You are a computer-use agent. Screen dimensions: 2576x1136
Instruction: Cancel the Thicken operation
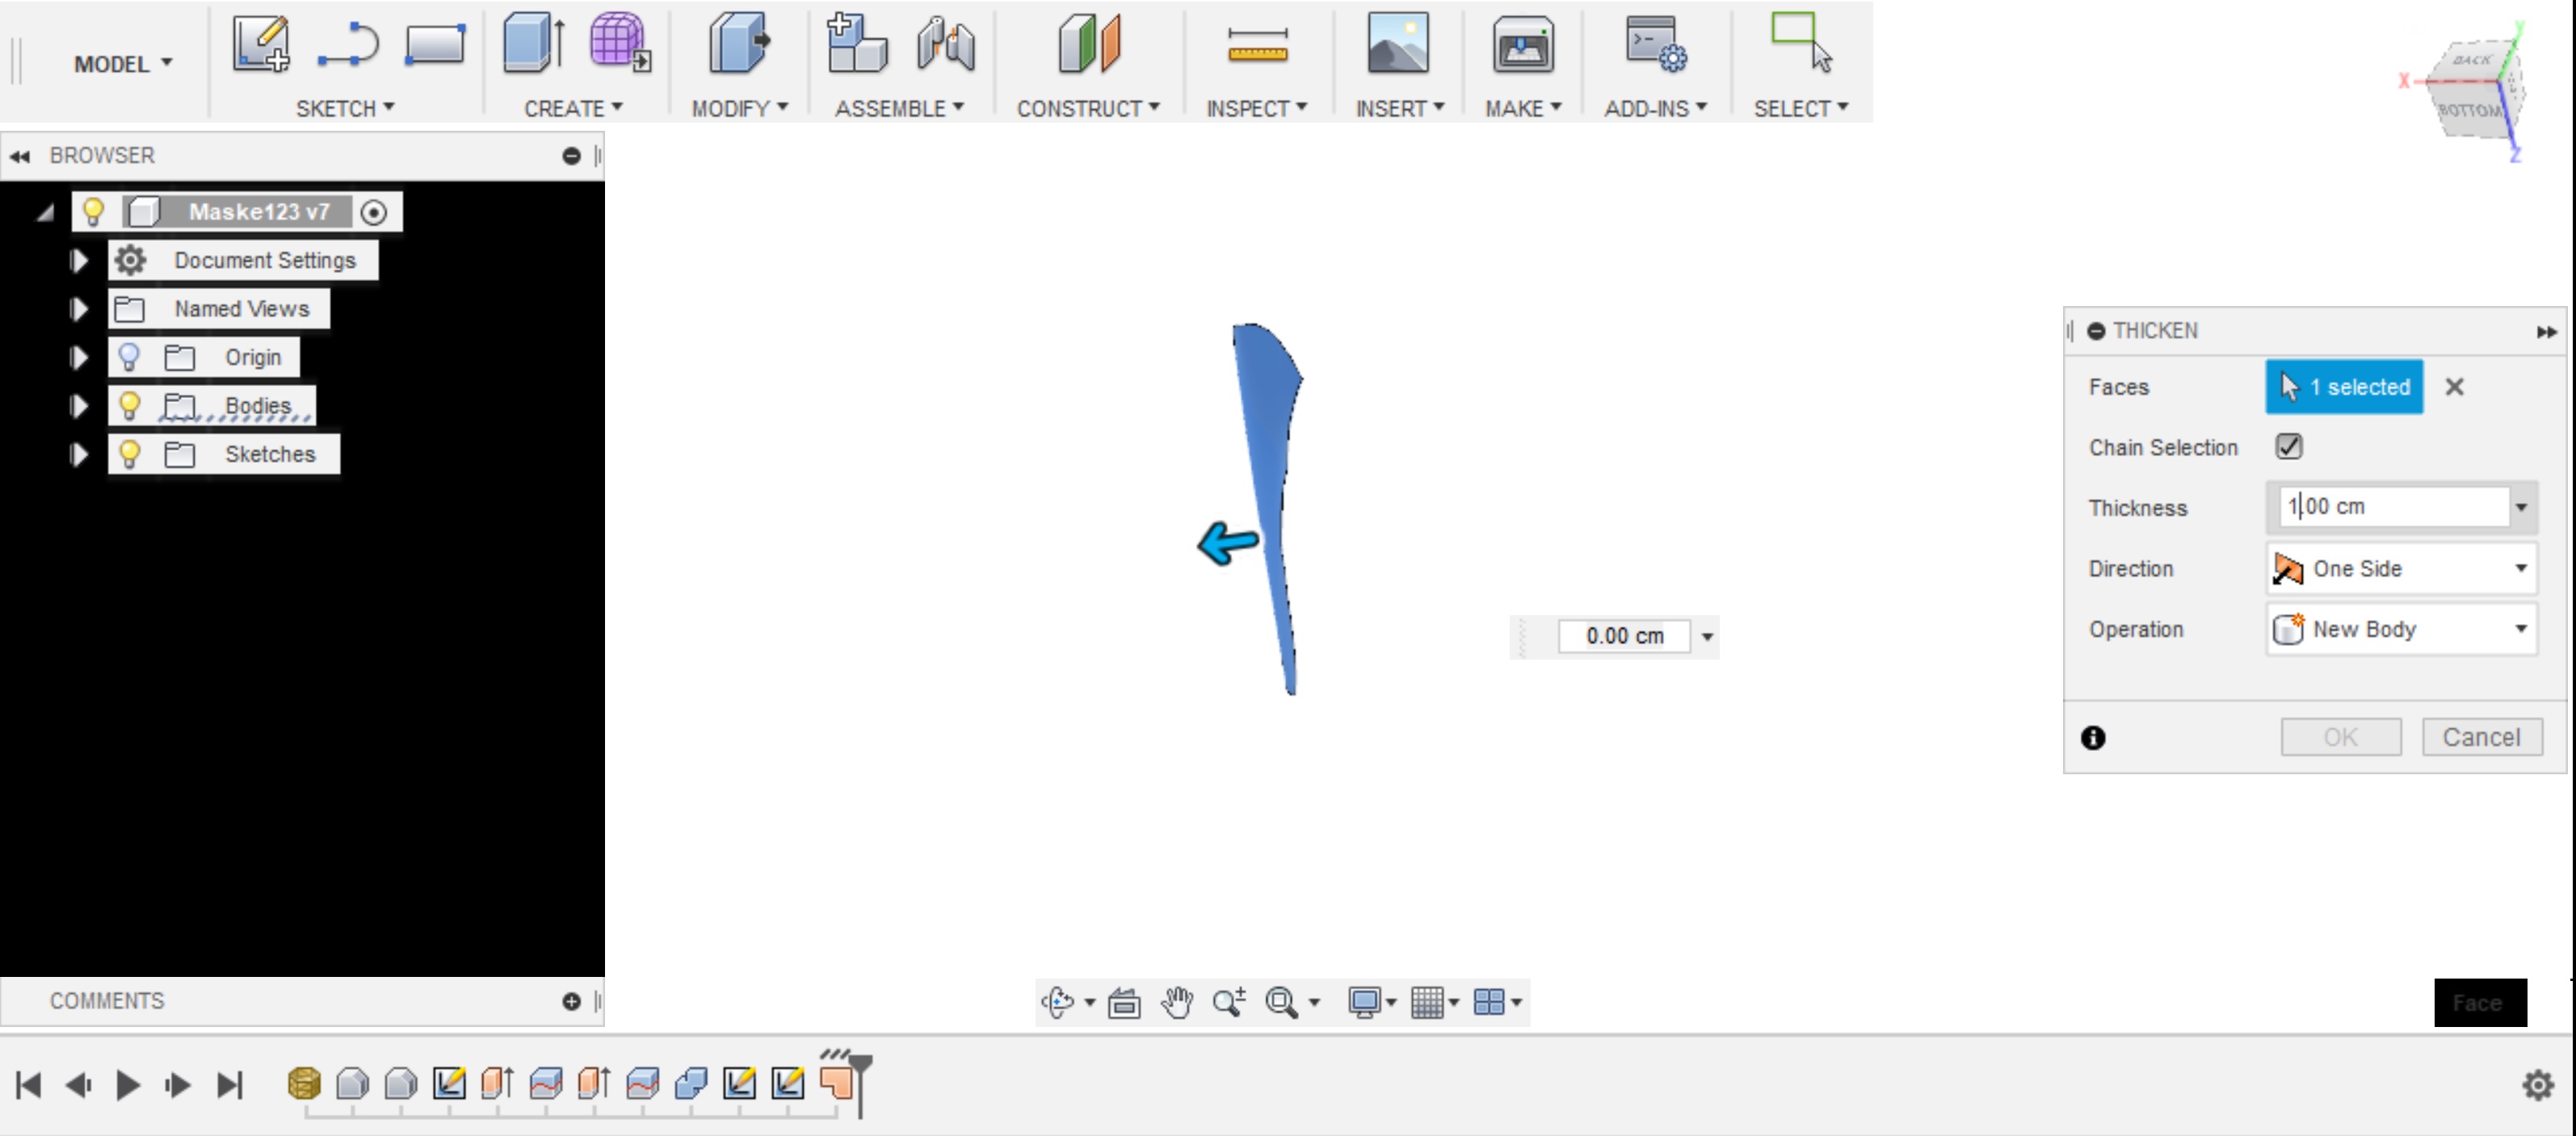tap(2482, 737)
